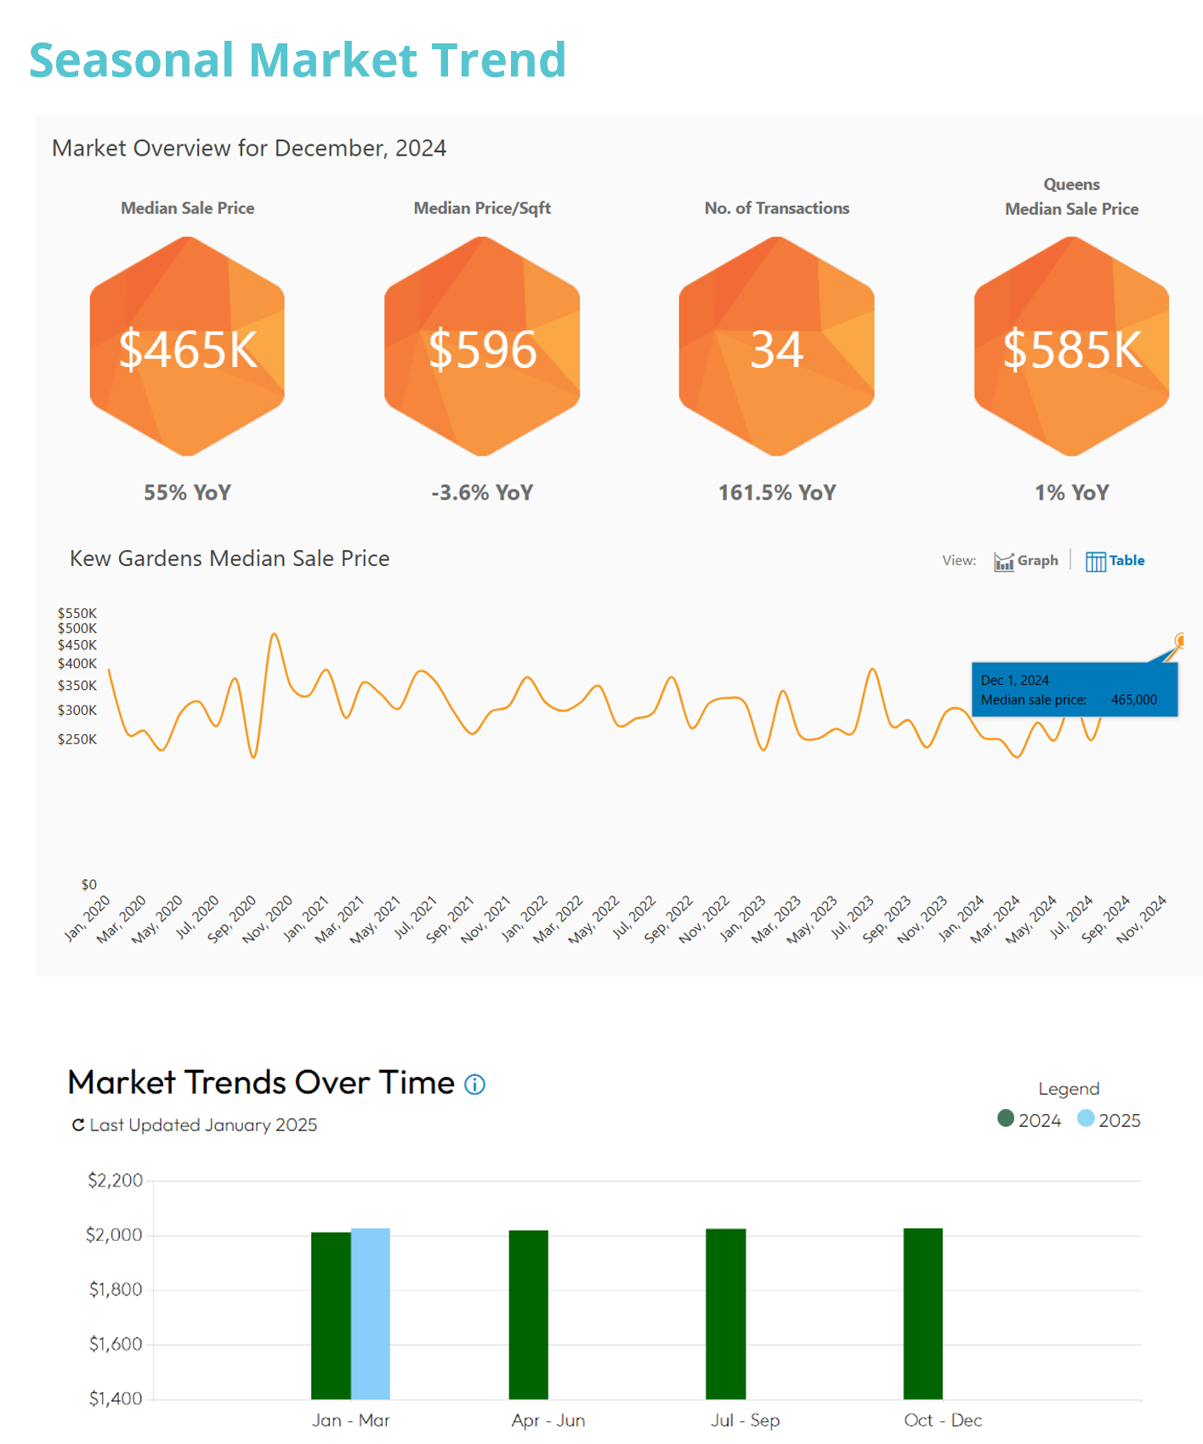Click the Kew Gardens Median Sale Price heading
The width and height of the screenshot is (1203, 1444).
(230, 558)
